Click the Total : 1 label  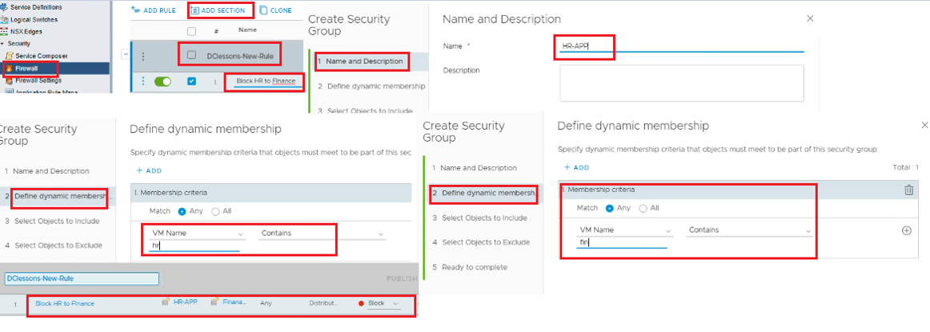pyautogui.click(x=906, y=168)
